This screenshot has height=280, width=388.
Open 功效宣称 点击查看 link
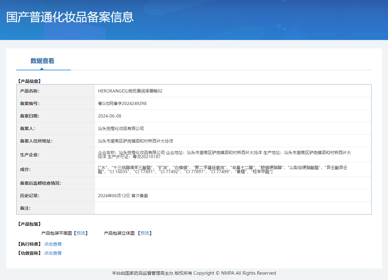point(53,253)
